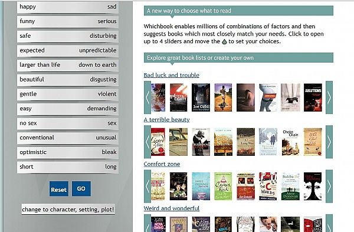Open the A terrible beauty list

coord(166,119)
